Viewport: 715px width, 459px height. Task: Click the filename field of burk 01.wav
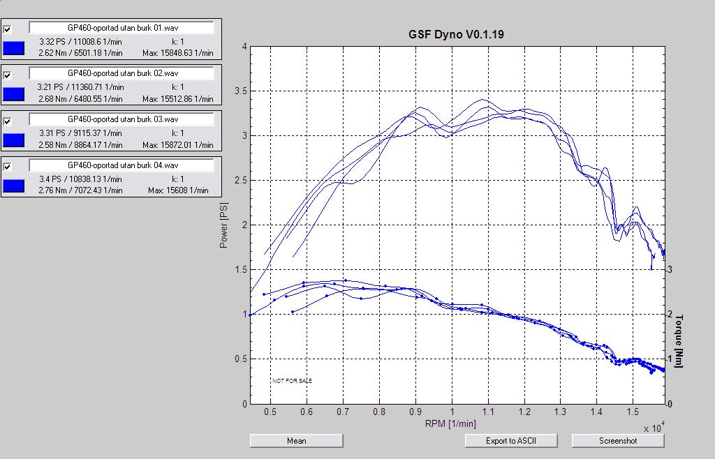[x=121, y=27]
